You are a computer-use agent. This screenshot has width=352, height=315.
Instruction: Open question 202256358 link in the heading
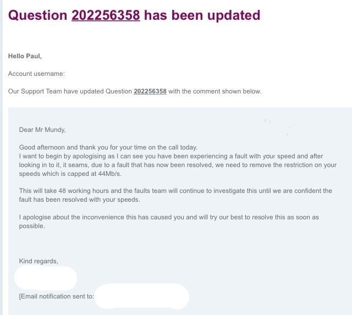tap(106, 15)
